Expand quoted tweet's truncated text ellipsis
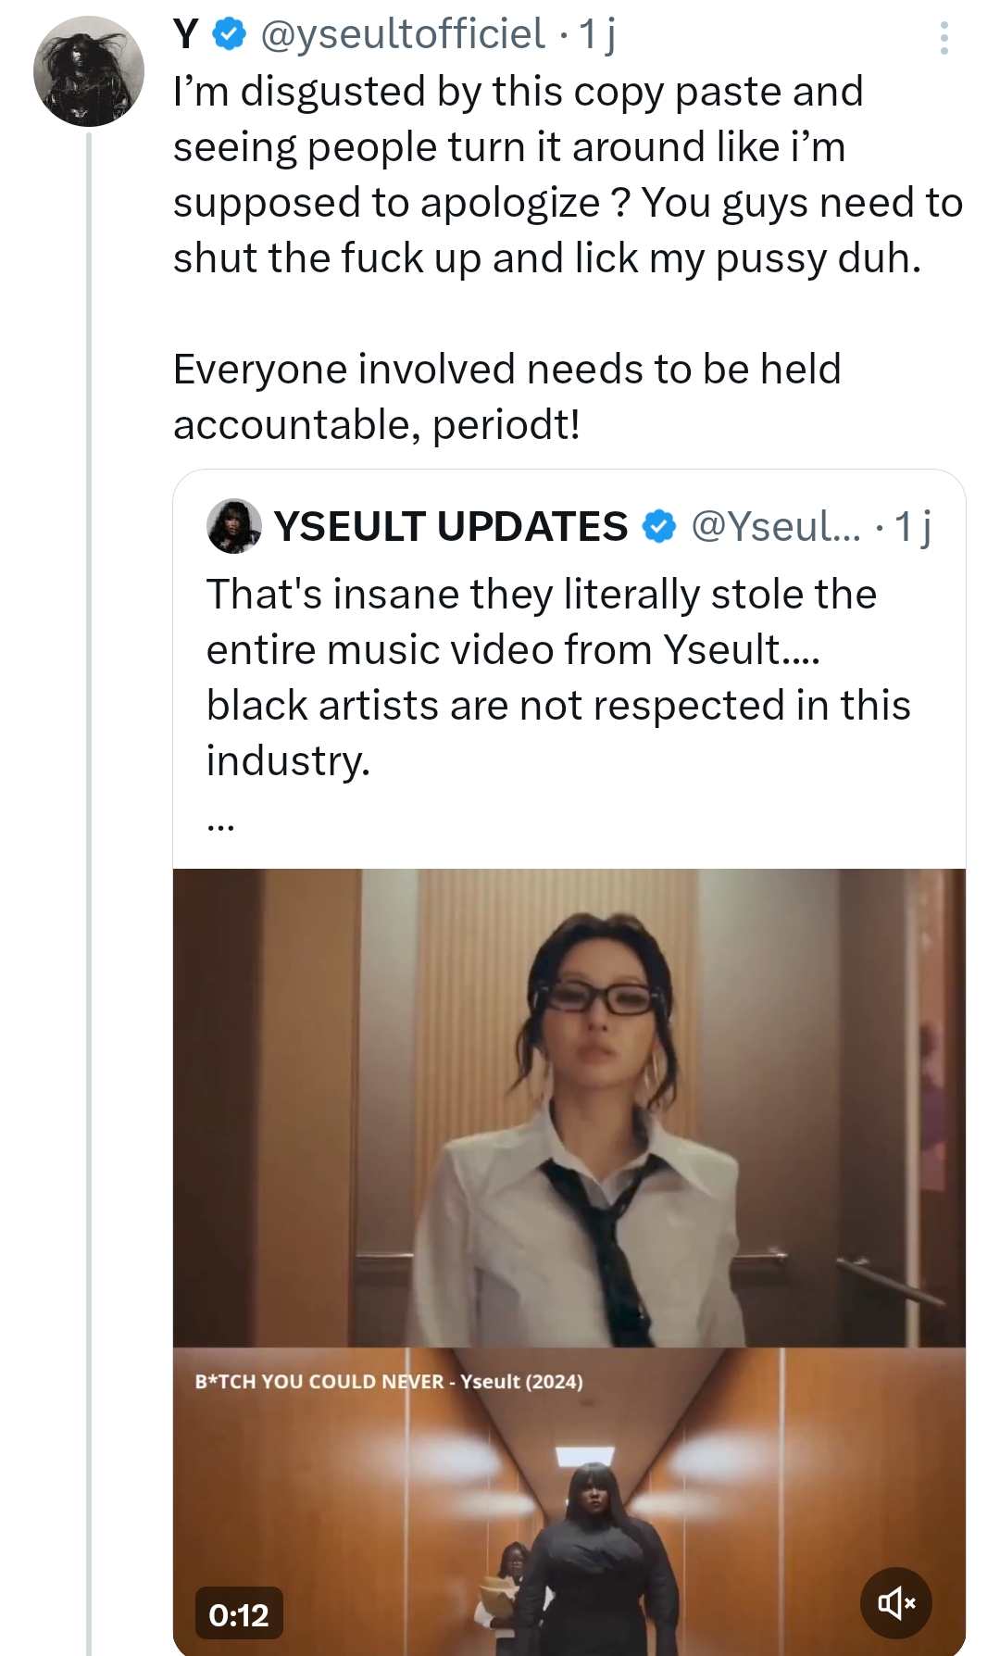Screen dimensions: 1000x1656 [220, 823]
